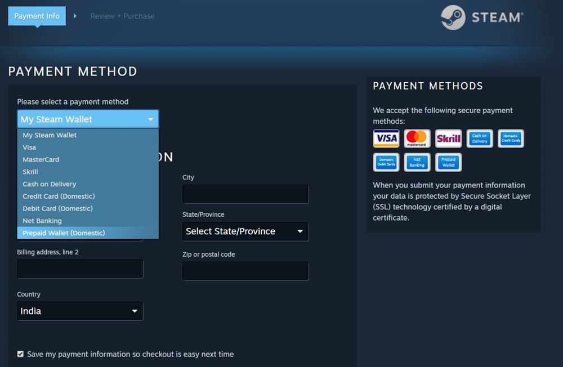Choose Credit Card (Domestic) option
563x367 pixels.
[x=88, y=196]
